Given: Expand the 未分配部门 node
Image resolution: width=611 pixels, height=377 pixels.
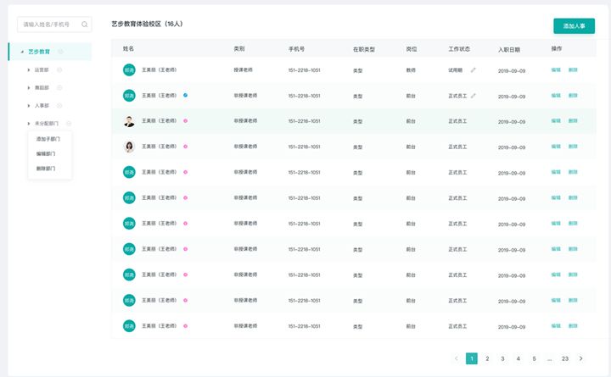Looking at the screenshot, I should point(29,124).
